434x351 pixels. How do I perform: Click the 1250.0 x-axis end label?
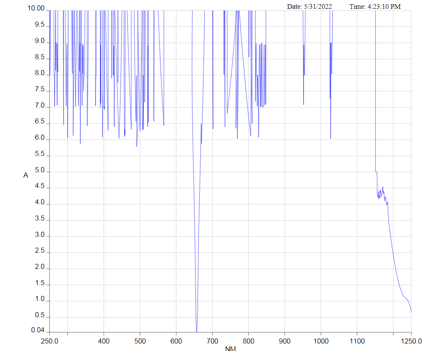point(411,341)
